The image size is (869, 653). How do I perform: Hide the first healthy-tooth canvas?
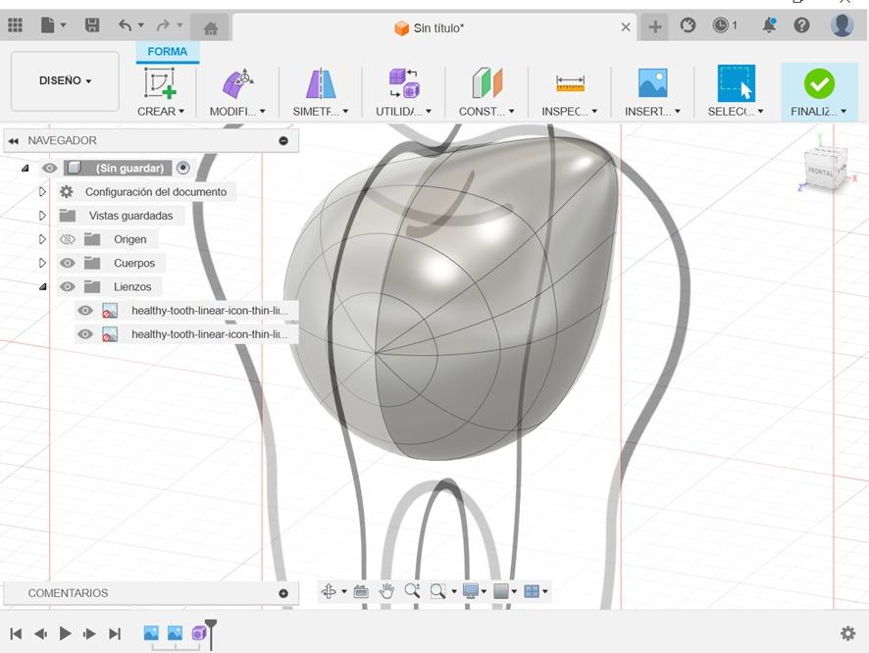(x=84, y=310)
